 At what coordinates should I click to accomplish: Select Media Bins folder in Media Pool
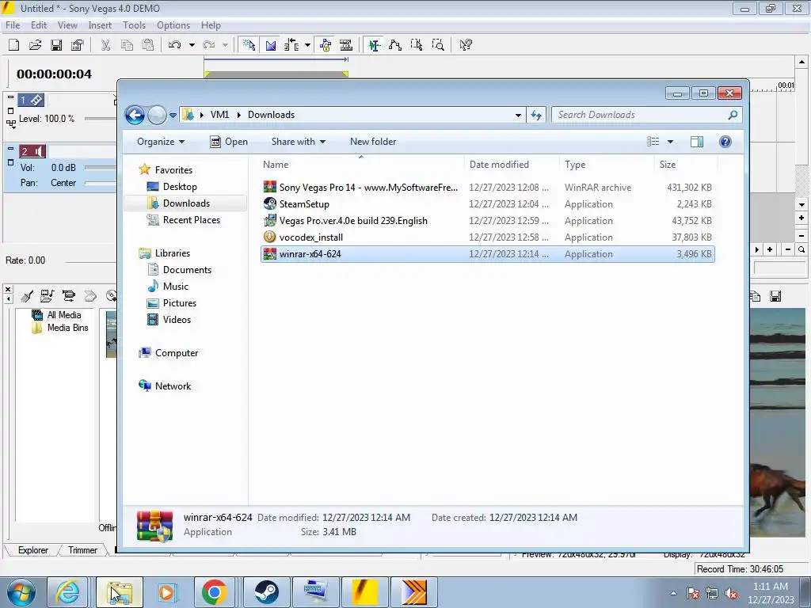click(x=68, y=328)
